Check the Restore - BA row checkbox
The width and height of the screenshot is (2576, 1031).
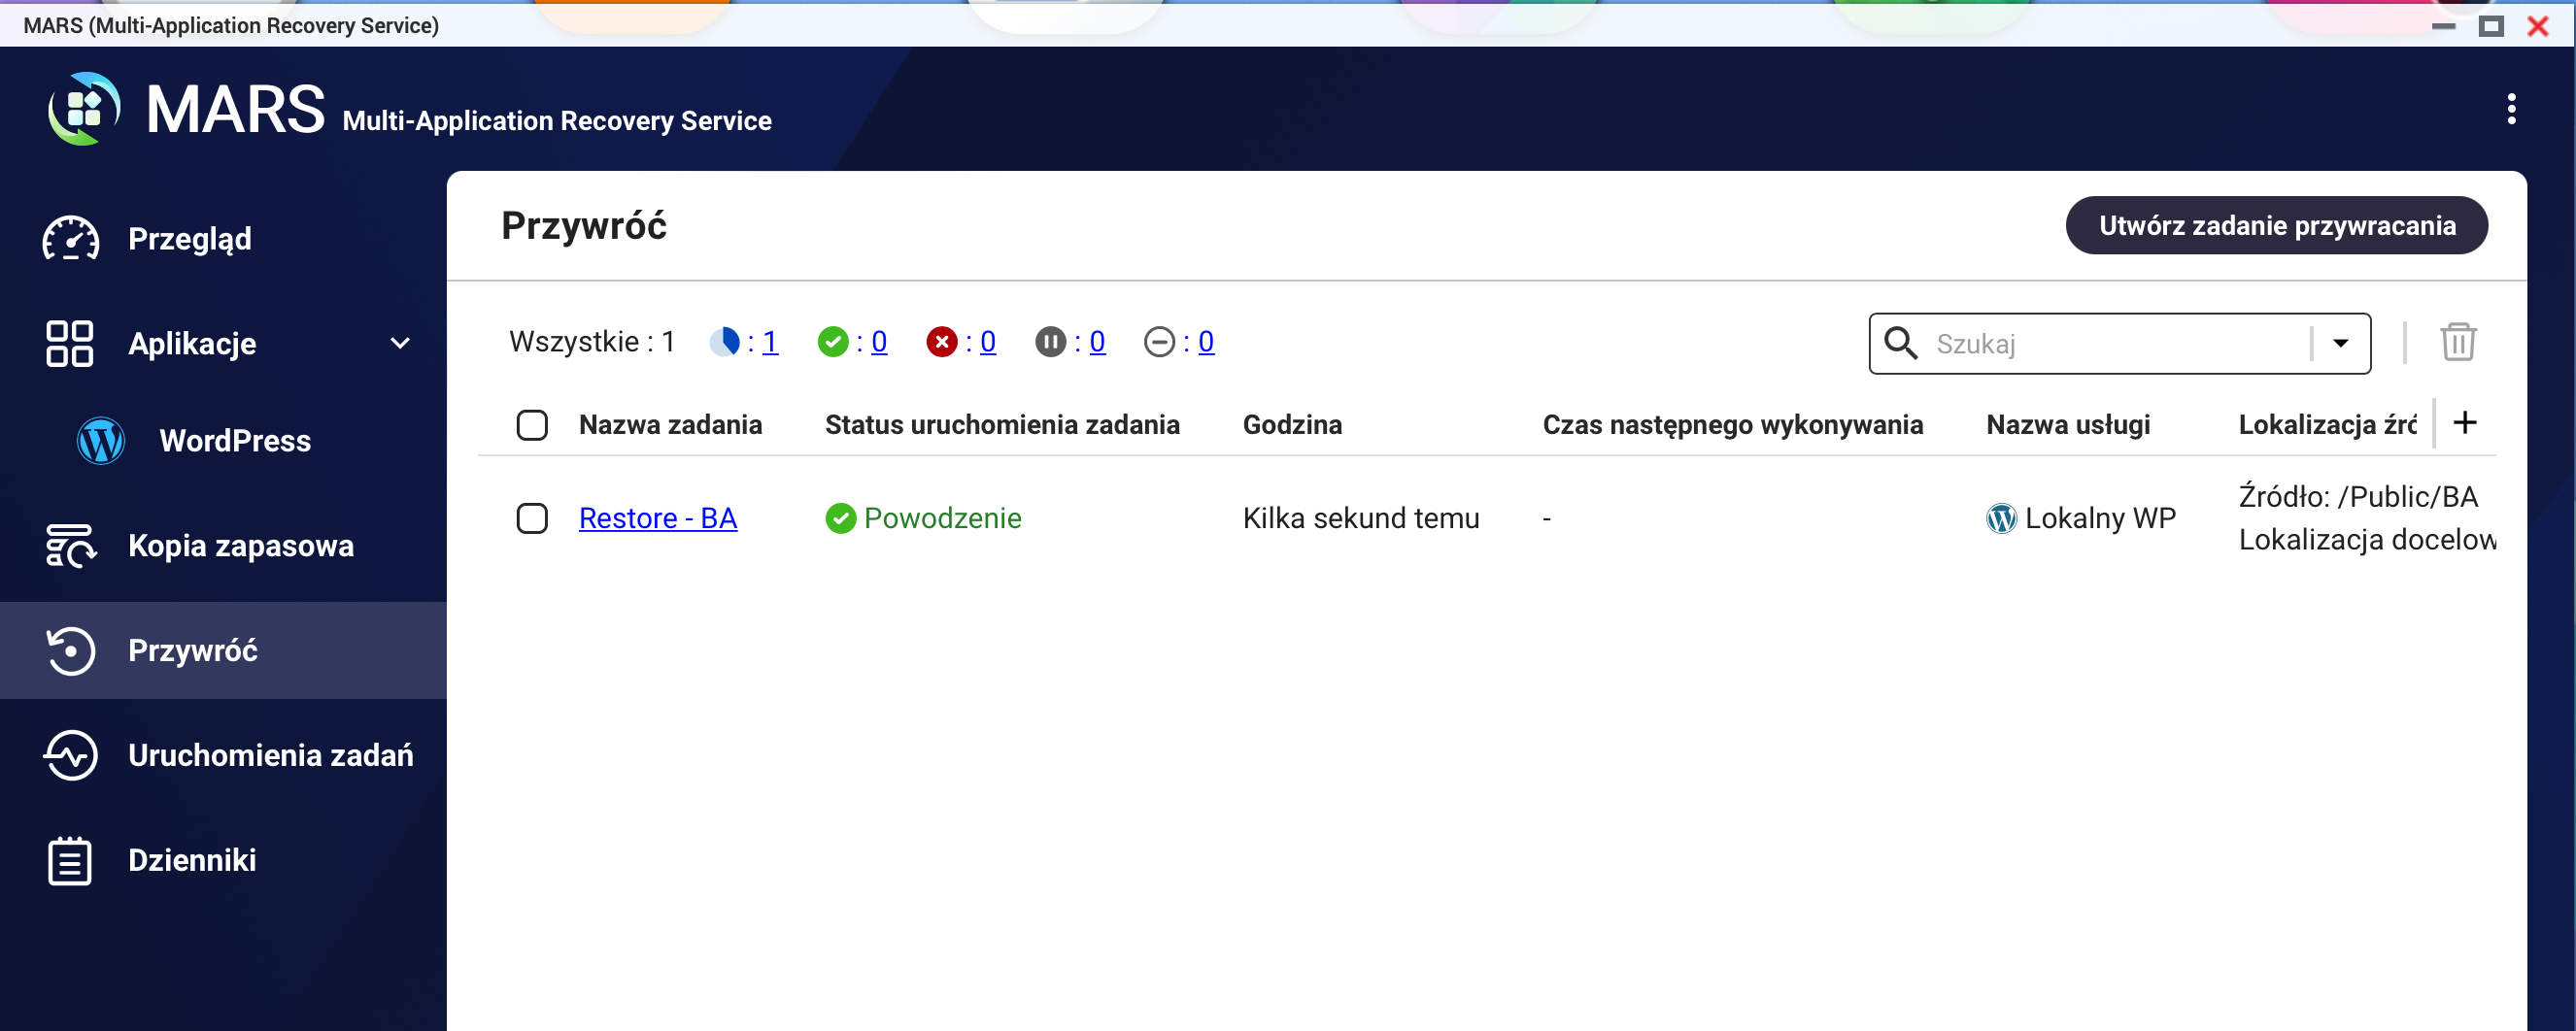point(532,518)
